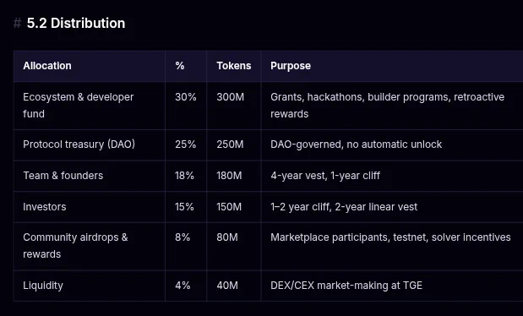523x316 pixels.
Task: Click the DAO-governed, no automatic unlock text
Action: coord(356,144)
